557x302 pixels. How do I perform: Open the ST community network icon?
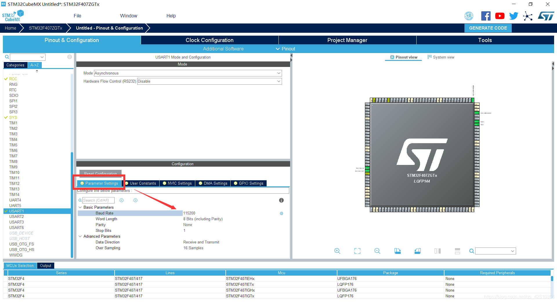click(x=528, y=16)
